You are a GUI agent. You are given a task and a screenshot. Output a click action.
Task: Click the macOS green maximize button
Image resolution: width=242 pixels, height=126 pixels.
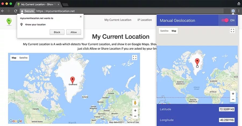pyautogui.click(x=11, y=4)
